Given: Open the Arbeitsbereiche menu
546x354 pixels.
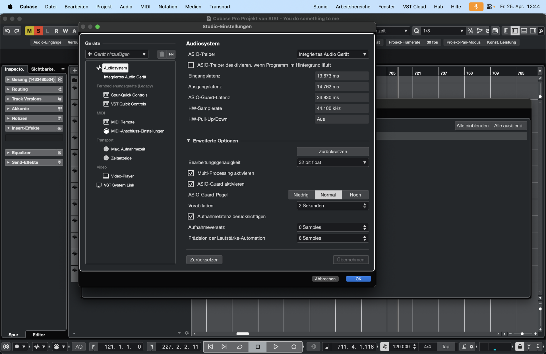Looking at the screenshot, I should [353, 7].
